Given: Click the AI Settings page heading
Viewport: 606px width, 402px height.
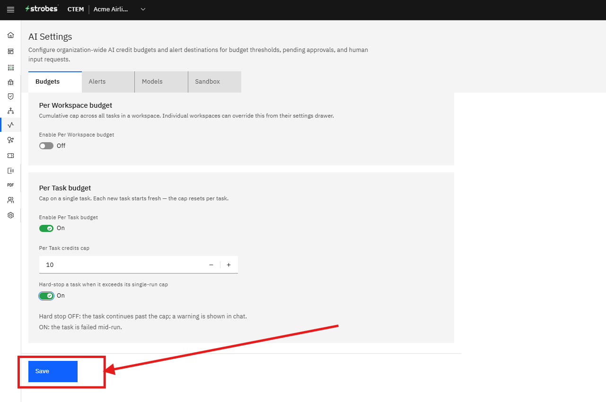Looking at the screenshot, I should (x=50, y=36).
